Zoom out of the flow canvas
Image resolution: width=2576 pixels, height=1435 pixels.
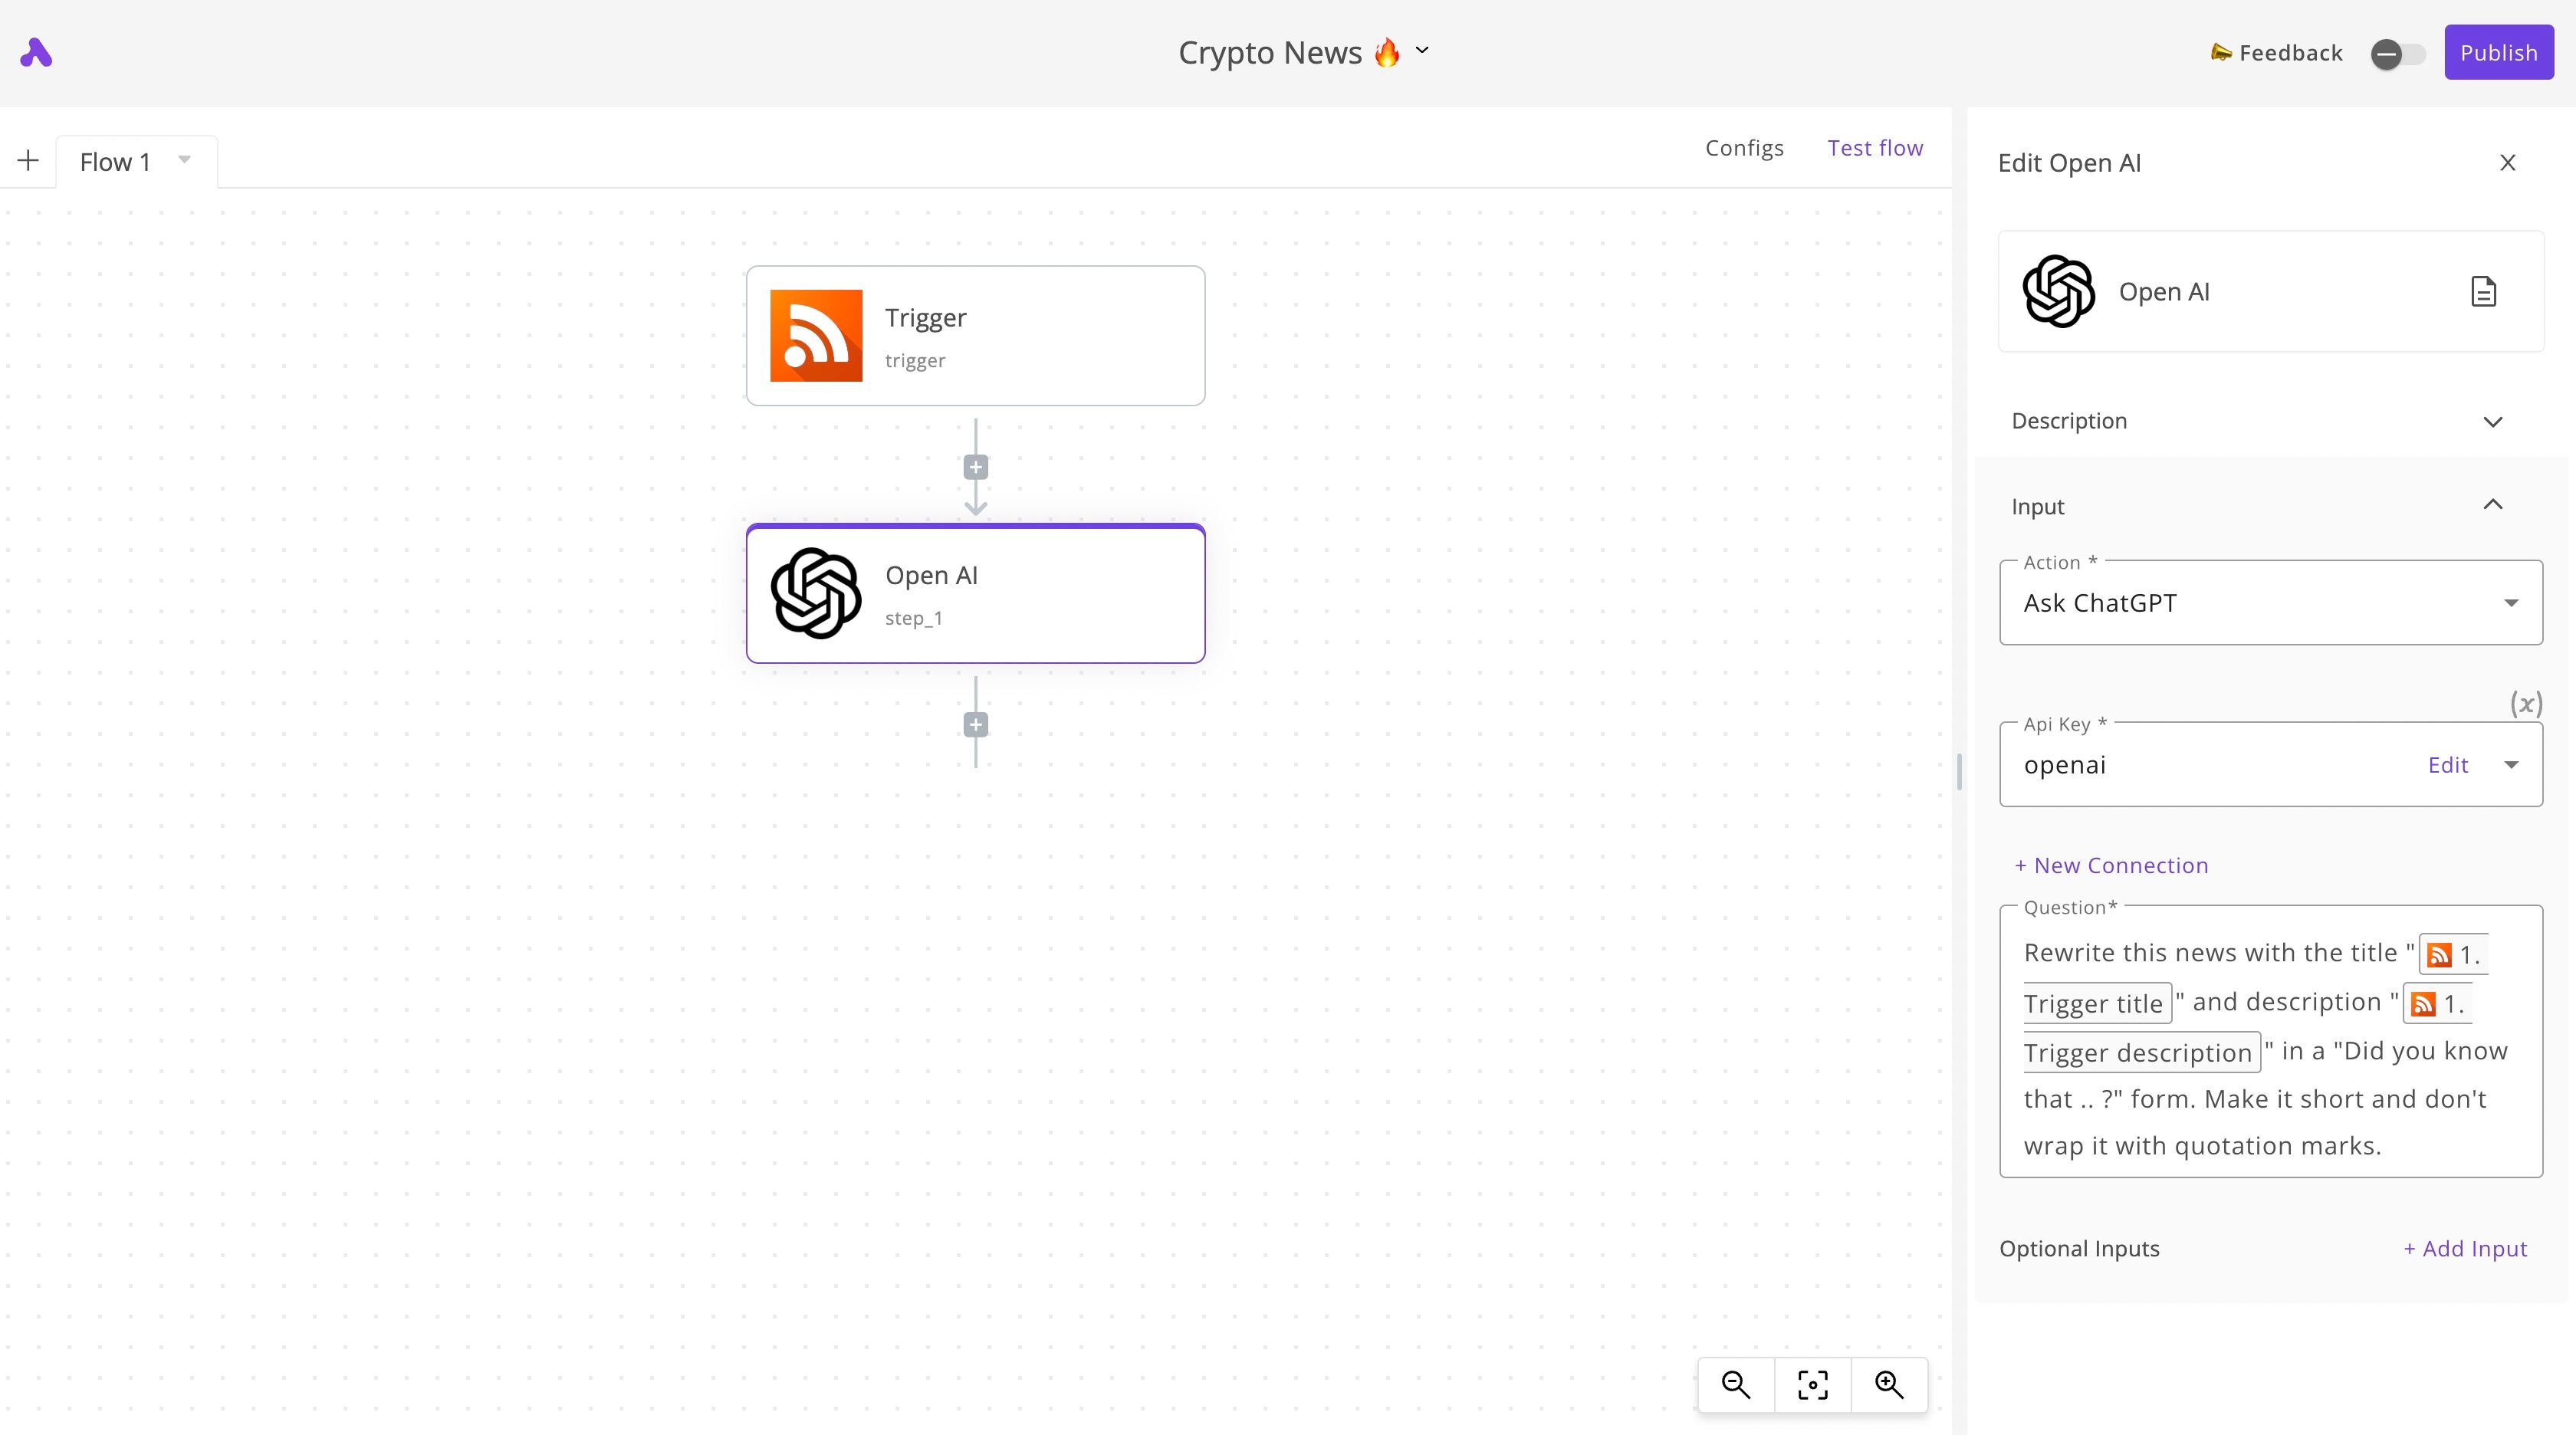[x=1735, y=1384]
